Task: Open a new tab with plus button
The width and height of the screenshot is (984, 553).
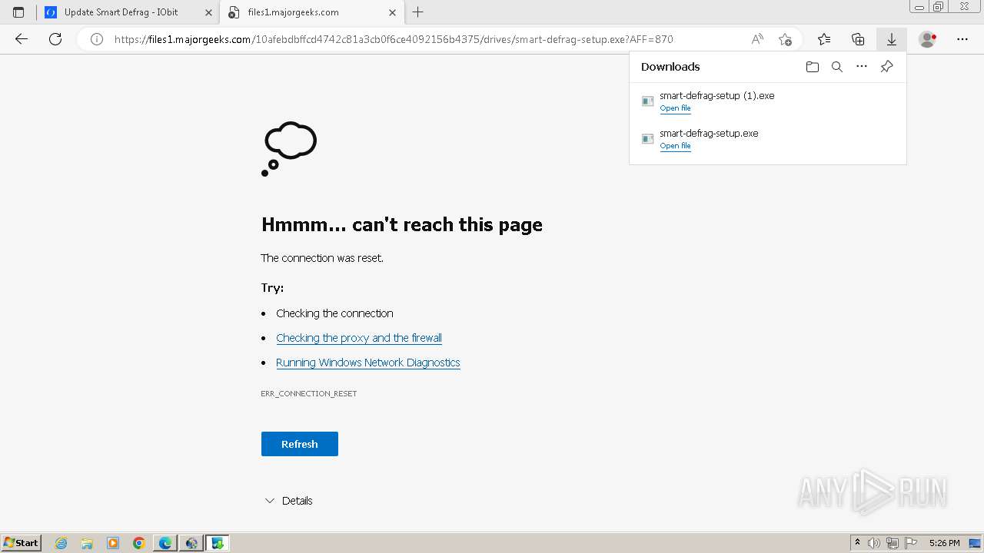Action: pyautogui.click(x=418, y=12)
